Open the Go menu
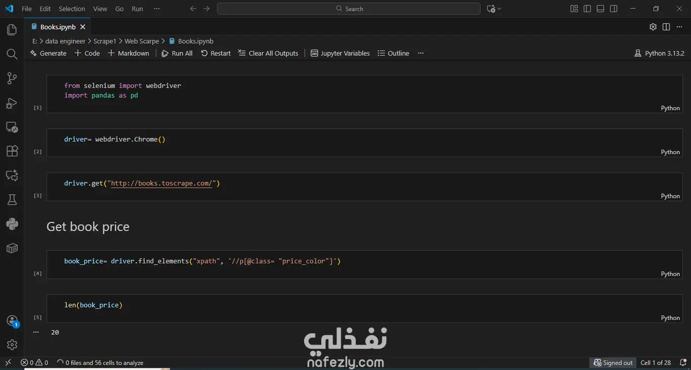The image size is (691, 370). click(x=119, y=9)
